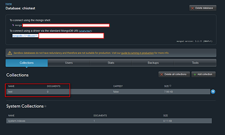Click Delete all collections button

click(x=174, y=74)
